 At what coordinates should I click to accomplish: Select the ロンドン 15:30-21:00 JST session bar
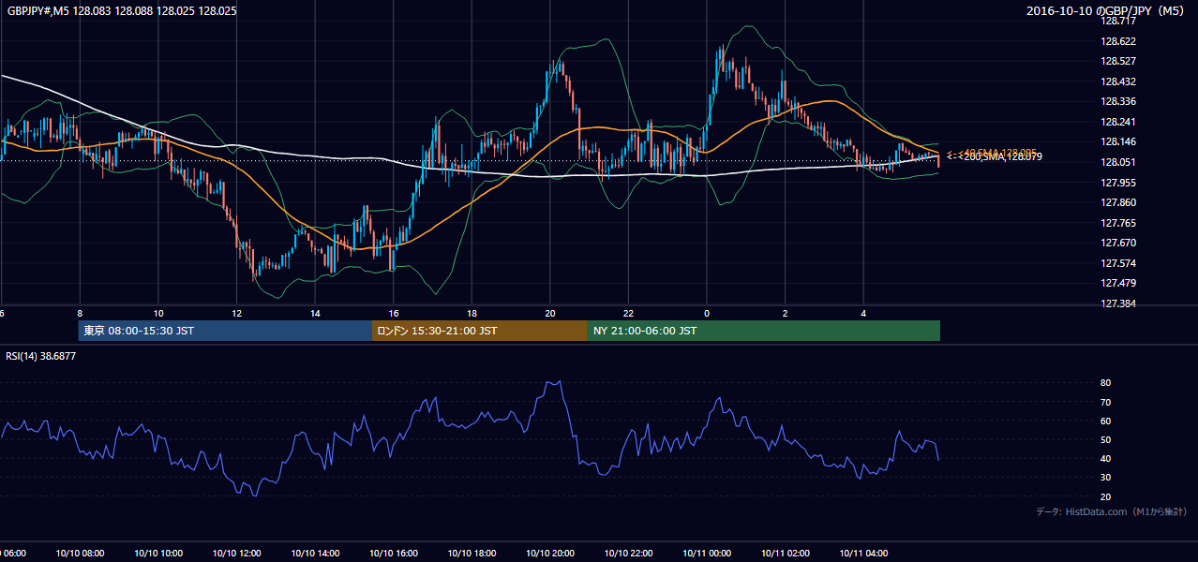point(480,331)
